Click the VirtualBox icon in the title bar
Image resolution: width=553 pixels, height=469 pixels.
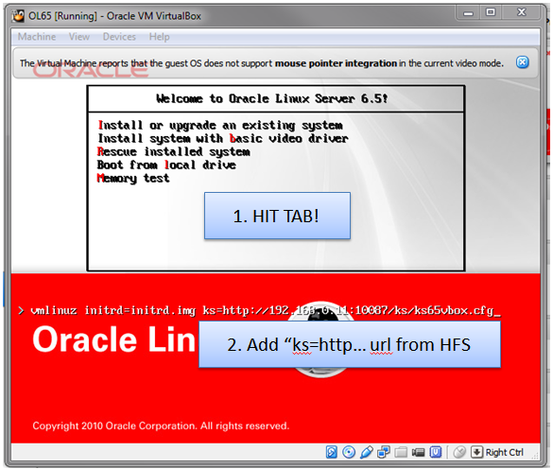pos(18,16)
